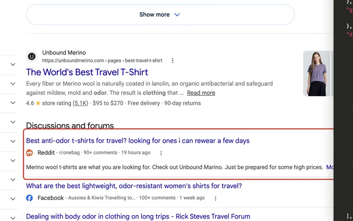Viewport: 353px width, 221px height.
Task: Expand the chevron beside the What are the best lightweight title
Action: point(13,180)
